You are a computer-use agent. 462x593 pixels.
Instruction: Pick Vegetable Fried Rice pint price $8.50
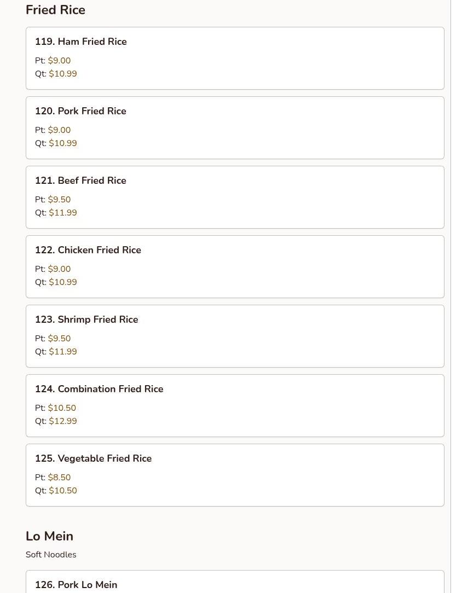(60, 477)
